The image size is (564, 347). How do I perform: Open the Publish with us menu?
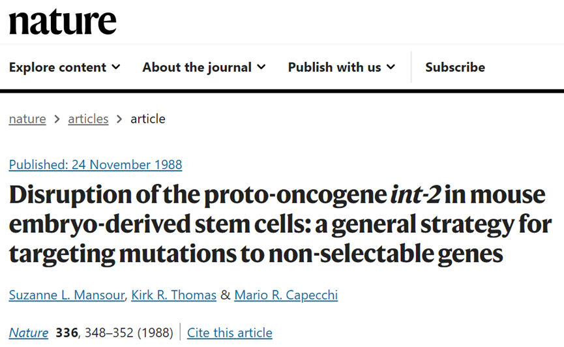tap(342, 67)
